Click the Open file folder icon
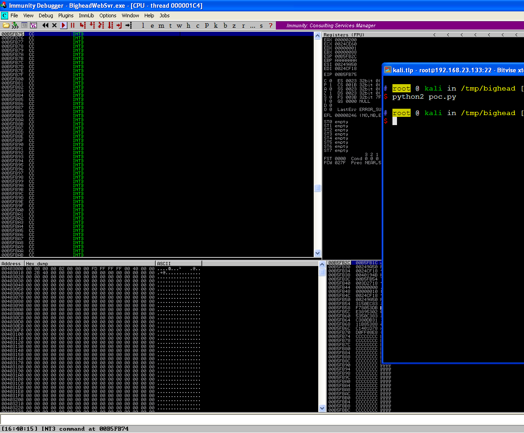This screenshot has height=433, width=524. [6, 25]
